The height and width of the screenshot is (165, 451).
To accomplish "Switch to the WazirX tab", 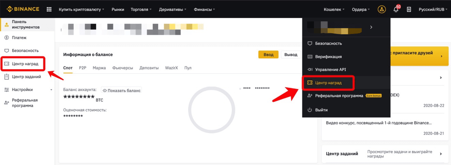I will click(x=171, y=68).
